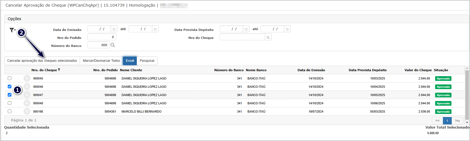Click search icon in Nro do Cheque field
The height and width of the screenshot is (141, 470).
(x=268, y=37)
